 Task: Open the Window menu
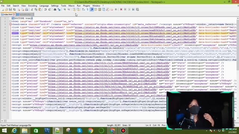[96, 6]
